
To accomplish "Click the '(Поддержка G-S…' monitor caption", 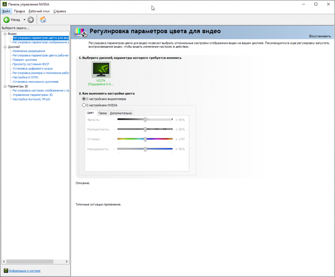I will [x=101, y=84].
